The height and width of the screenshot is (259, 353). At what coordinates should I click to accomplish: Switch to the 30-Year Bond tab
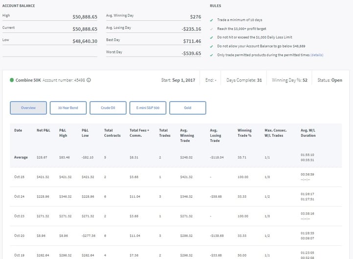tap(68, 108)
